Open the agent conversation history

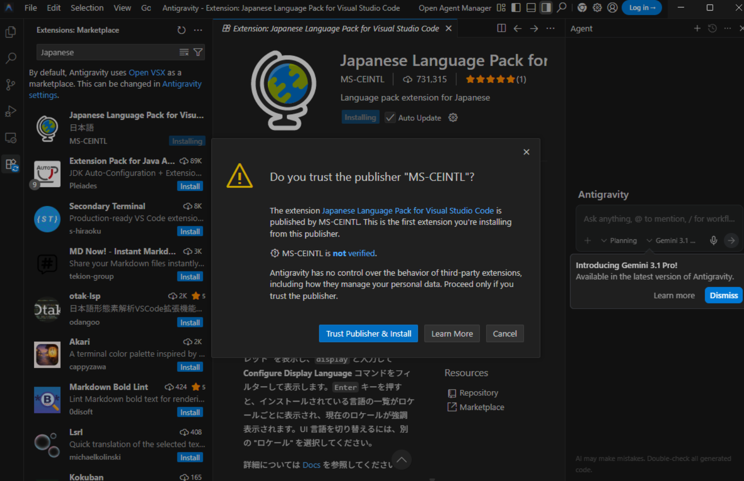712,28
